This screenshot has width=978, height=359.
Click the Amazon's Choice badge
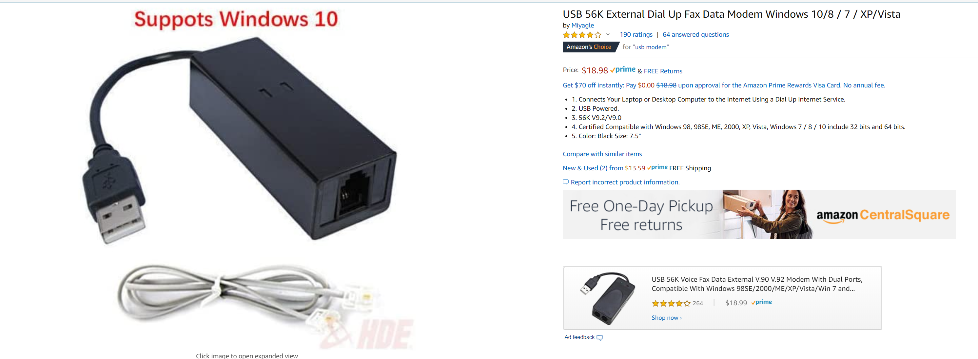click(589, 47)
